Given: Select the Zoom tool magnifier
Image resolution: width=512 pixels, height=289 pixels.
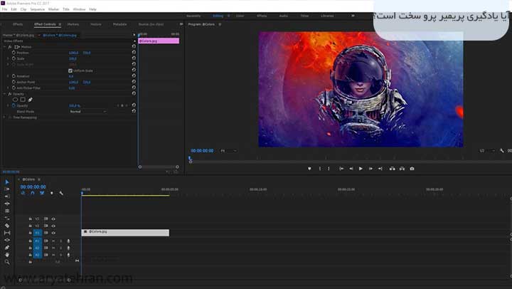Looking at the screenshot, I should [7, 262].
